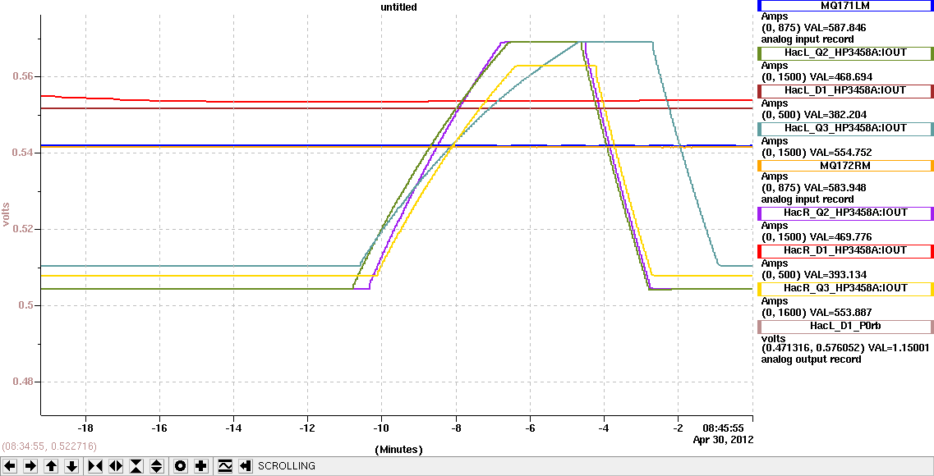Click the plot title 'untitled'
934x476 pixels.
pos(398,7)
